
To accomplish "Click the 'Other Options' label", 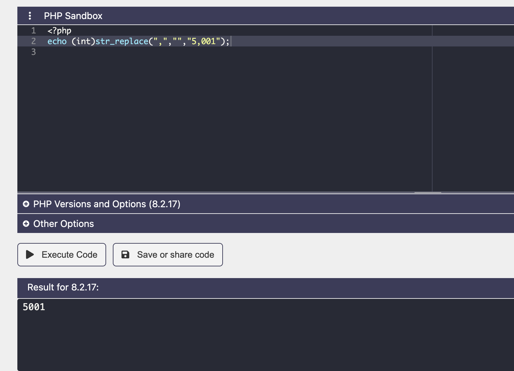I will click(x=64, y=224).
